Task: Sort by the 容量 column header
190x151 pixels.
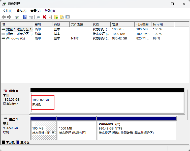Action: tap(123, 25)
